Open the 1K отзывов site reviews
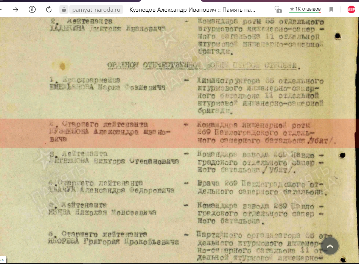The height and width of the screenshot is (264, 359). (305, 9)
